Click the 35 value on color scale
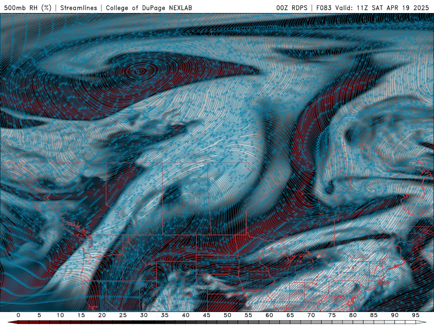The height and width of the screenshot is (325, 434). (x=165, y=315)
